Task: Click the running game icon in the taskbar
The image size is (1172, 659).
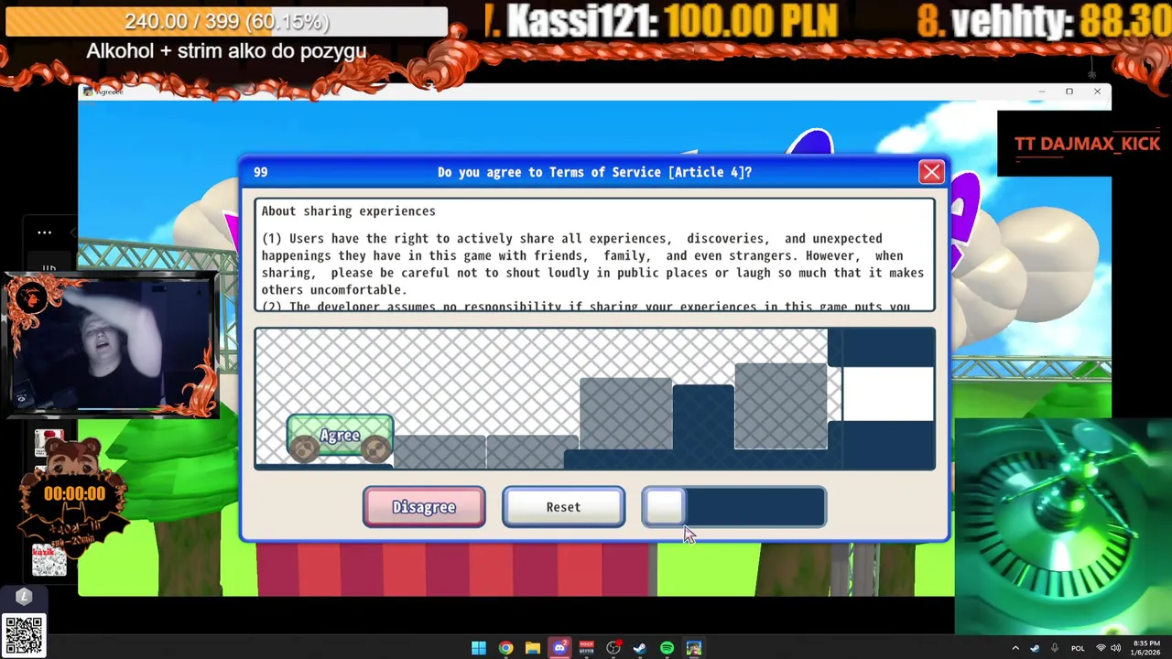Action: [x=694, y=648]
